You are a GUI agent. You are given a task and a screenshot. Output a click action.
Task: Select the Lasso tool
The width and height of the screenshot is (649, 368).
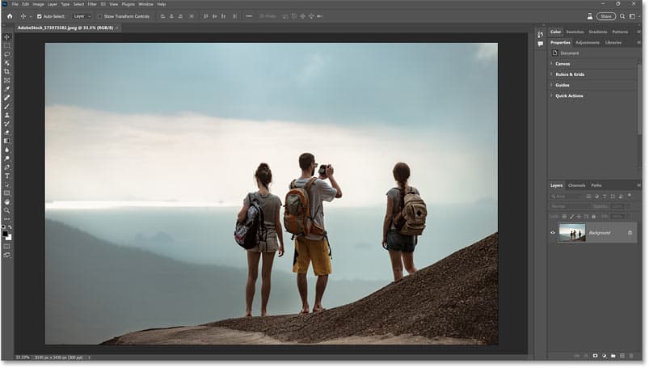tap(7, 54)
